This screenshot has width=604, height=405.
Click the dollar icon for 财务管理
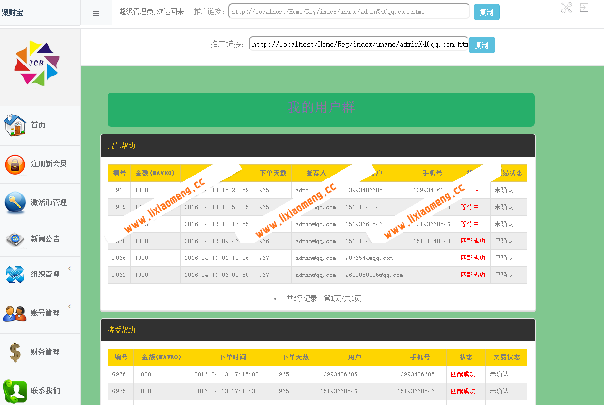[15, 352]
